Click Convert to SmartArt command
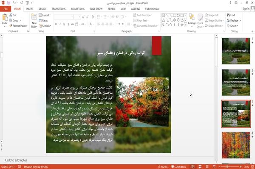This screenshot has height=169, width=255. 146,26
